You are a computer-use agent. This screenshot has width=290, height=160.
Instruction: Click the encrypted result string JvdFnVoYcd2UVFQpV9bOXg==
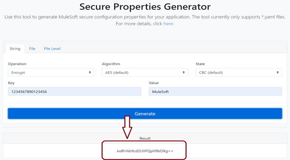click(145, 151)
